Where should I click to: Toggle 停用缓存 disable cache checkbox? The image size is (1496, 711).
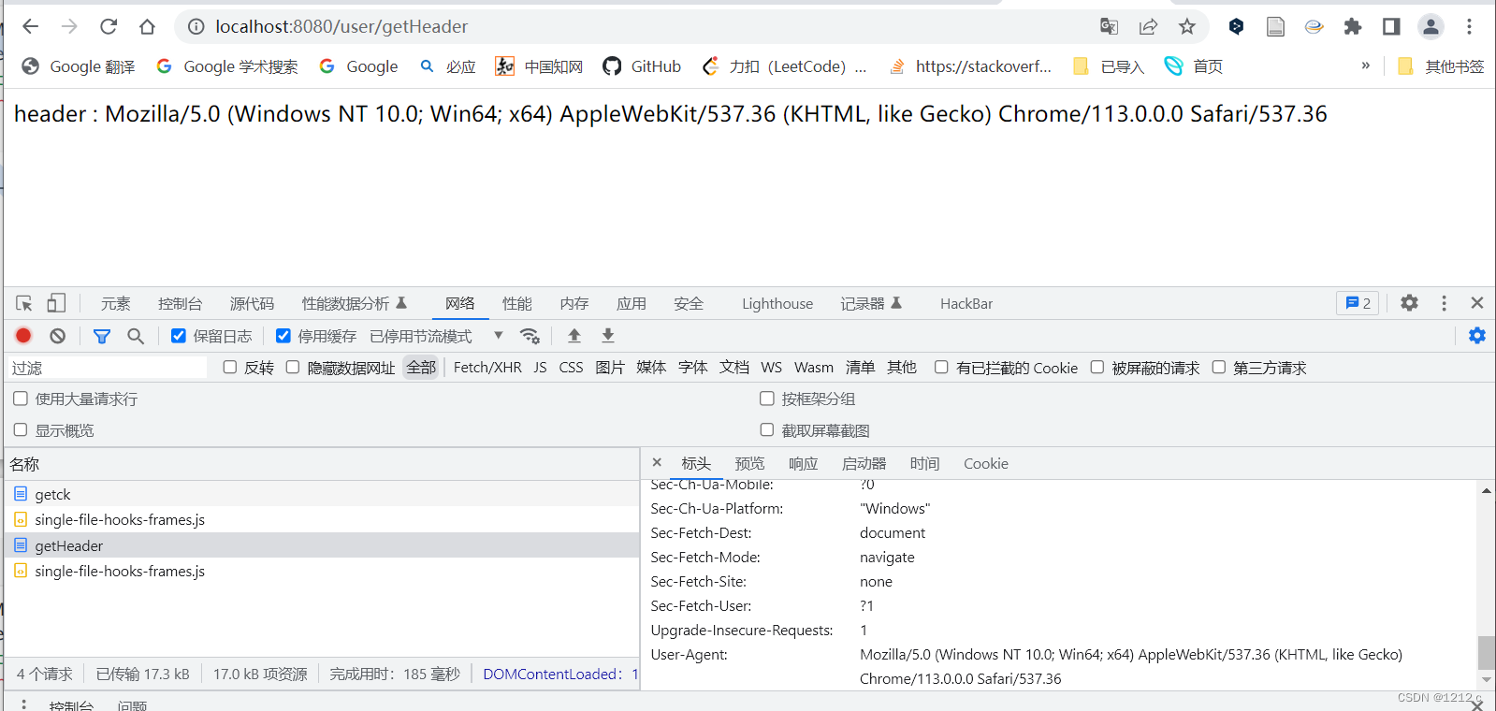(x=283, y=336)
